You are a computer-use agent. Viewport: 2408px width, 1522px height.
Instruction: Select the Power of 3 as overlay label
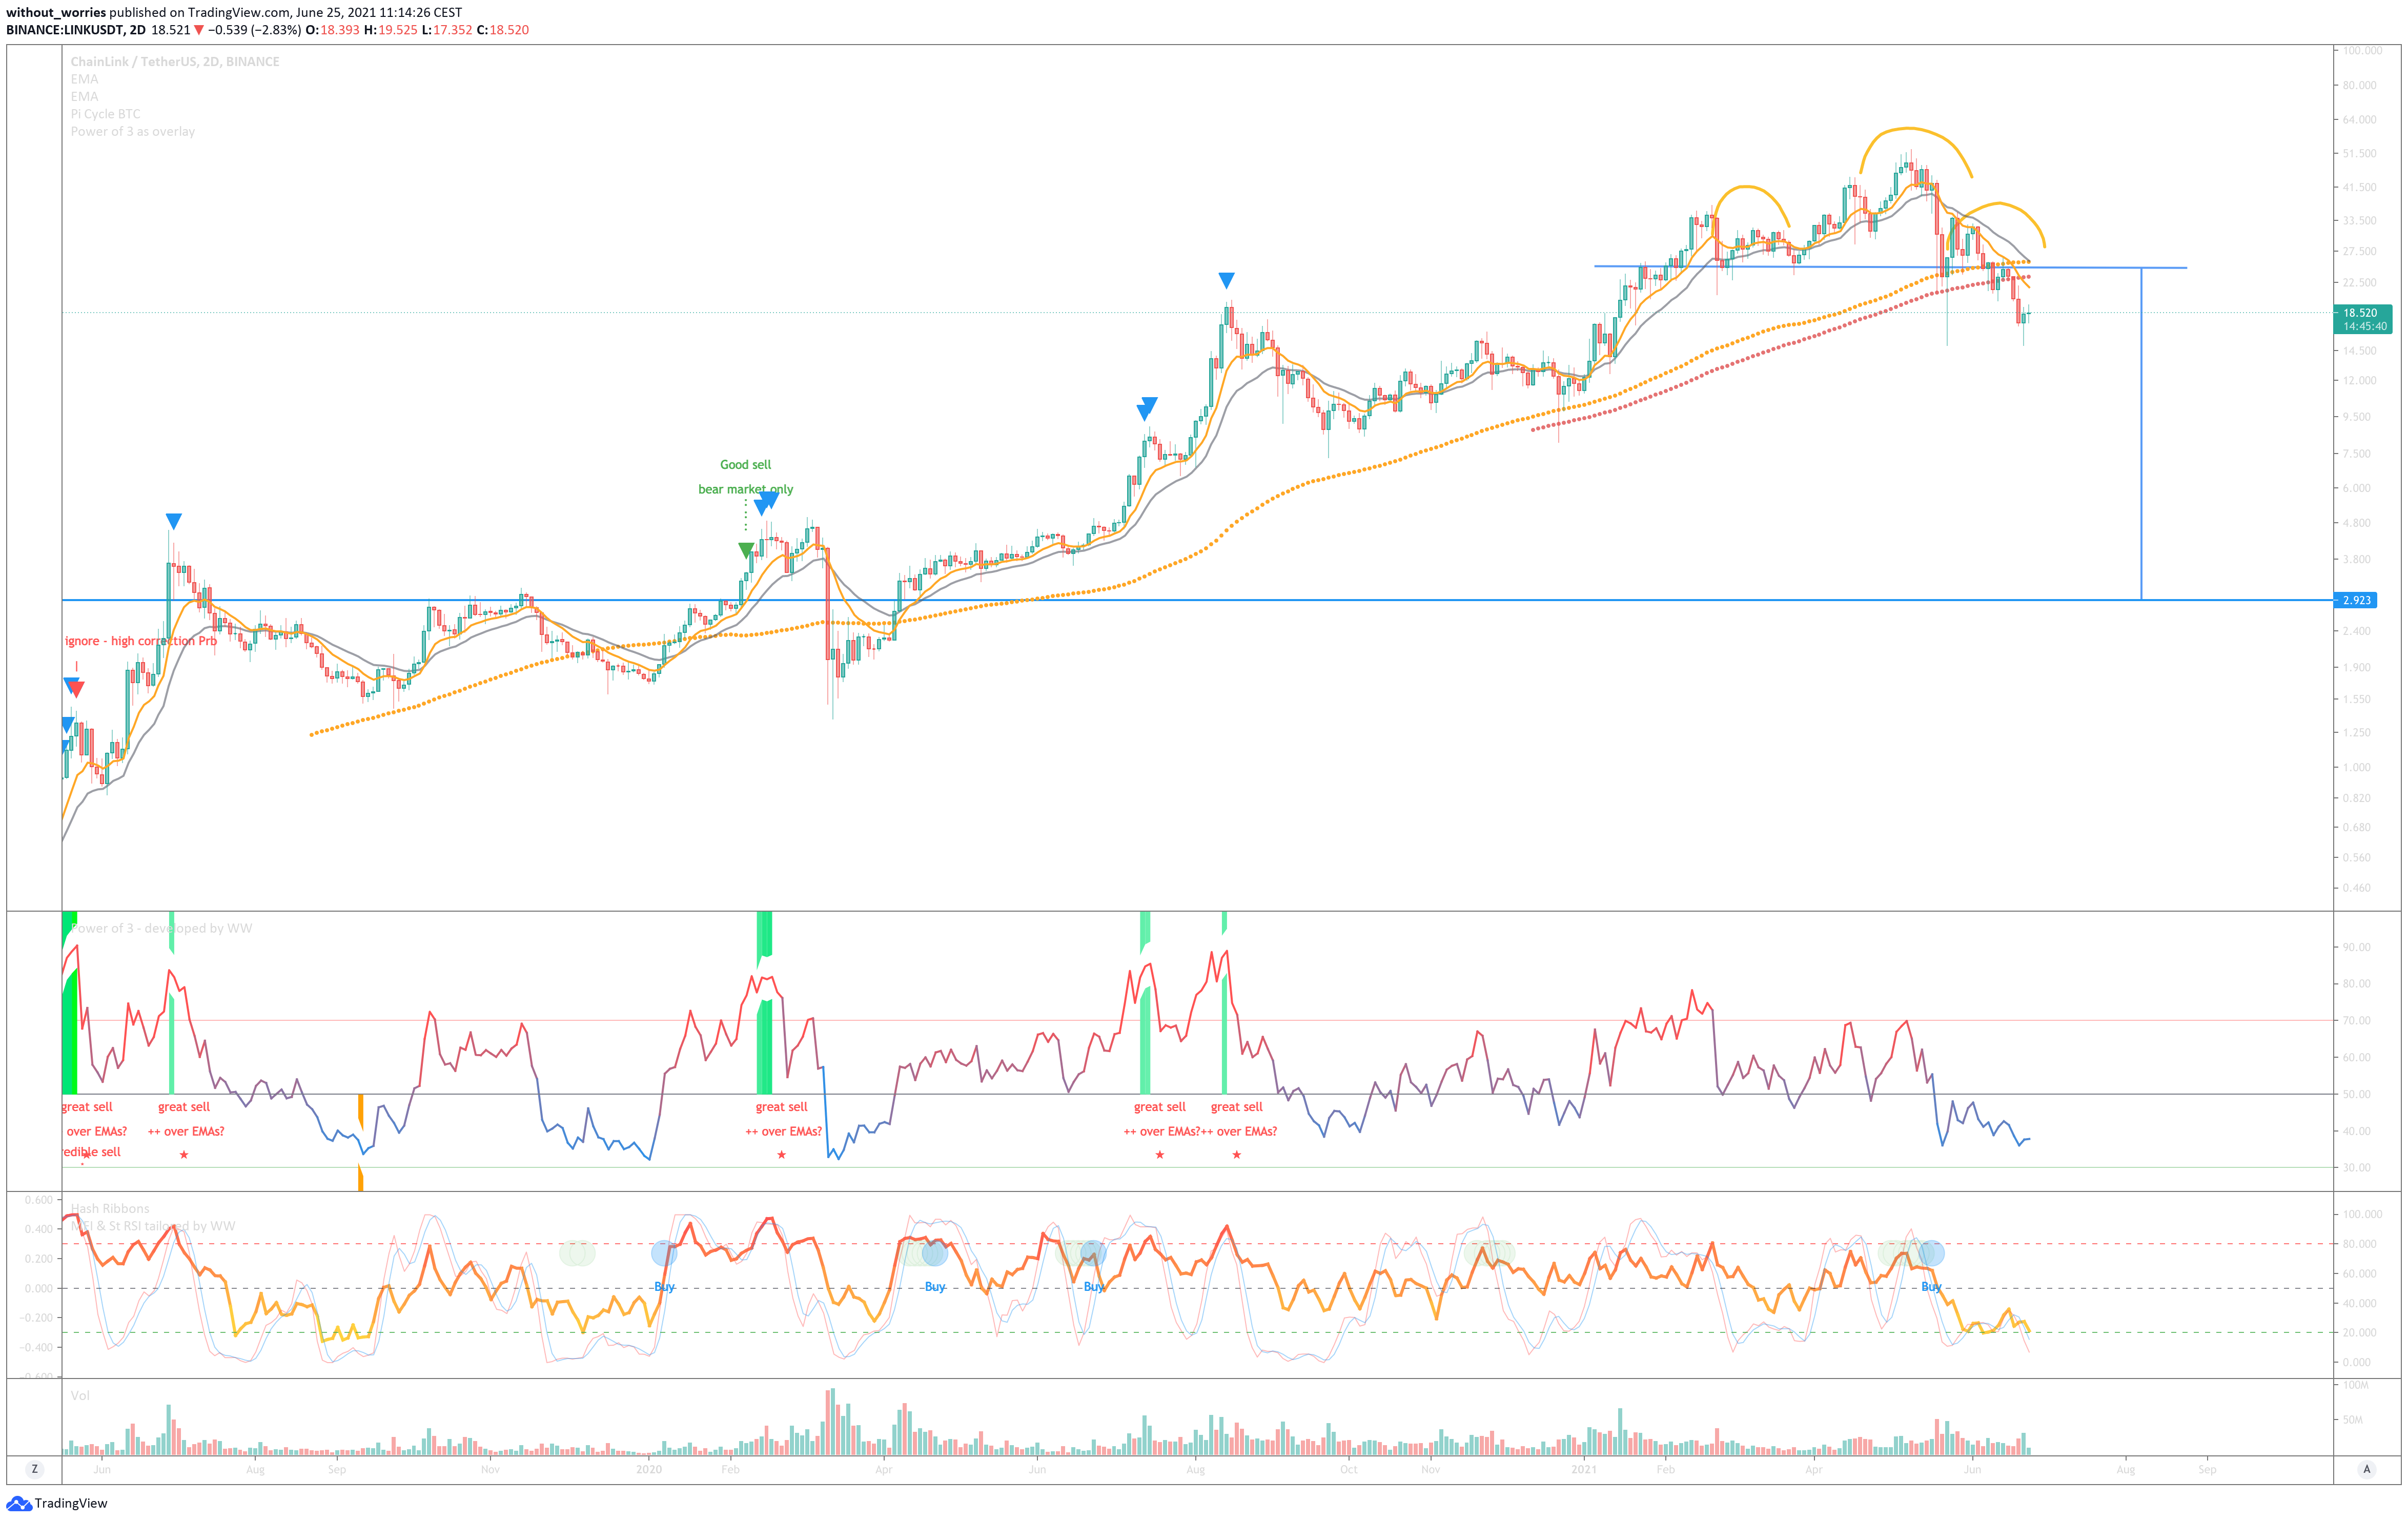[x=132, y=132]
